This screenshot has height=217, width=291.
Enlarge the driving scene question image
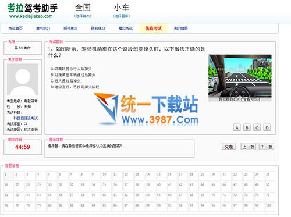click(240, 76)
